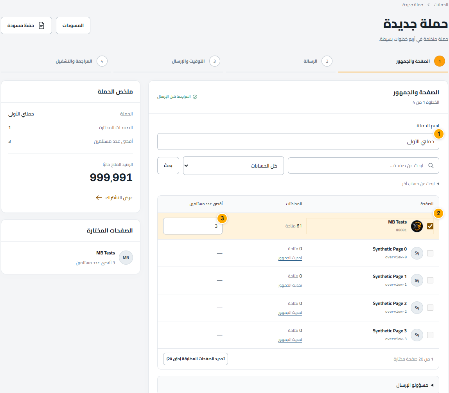Check the Synthetic Page 1 checkbox

[430, 280]
